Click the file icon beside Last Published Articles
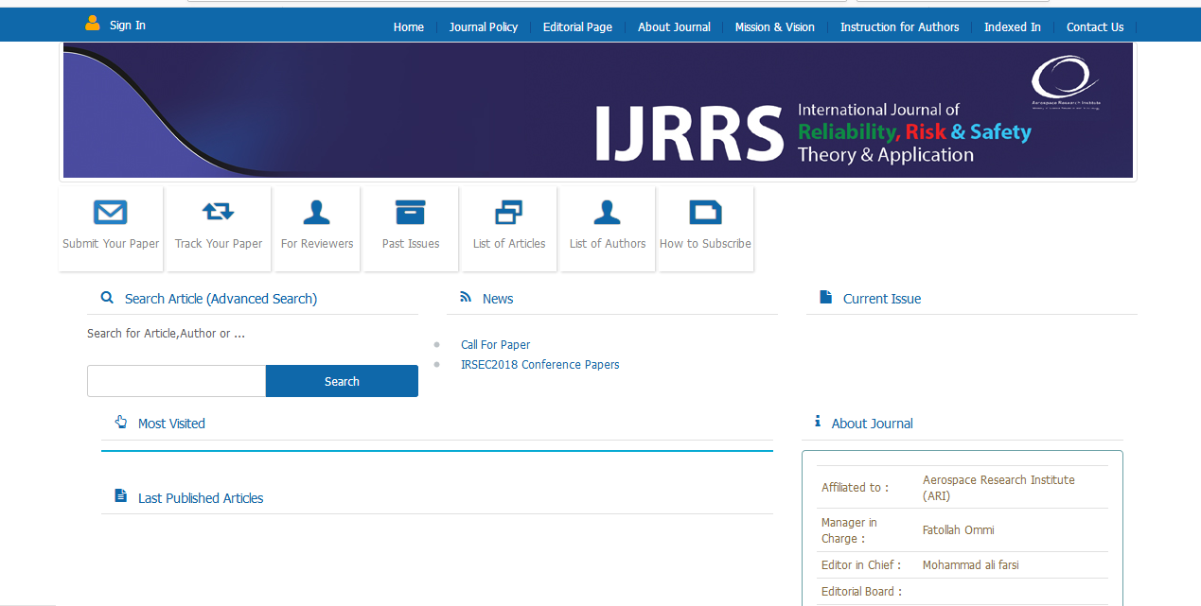Viewport: 1201px width, 606px height. [x=120, y=496]
